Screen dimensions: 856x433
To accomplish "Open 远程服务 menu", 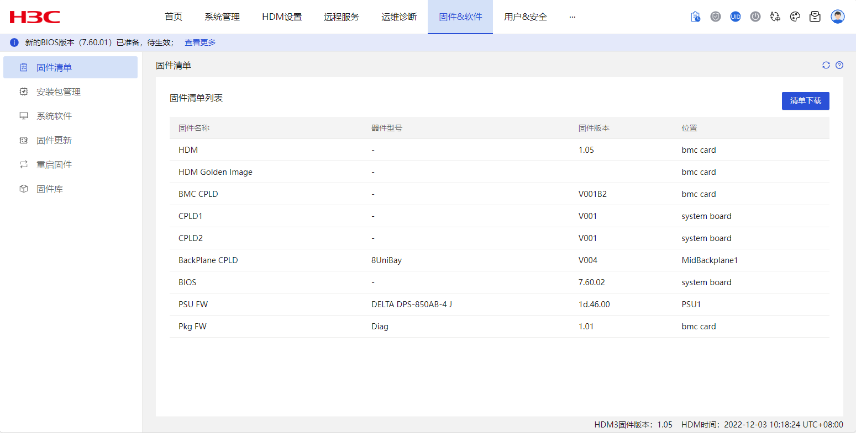I will pyautogui.click(x=342, y=17).
